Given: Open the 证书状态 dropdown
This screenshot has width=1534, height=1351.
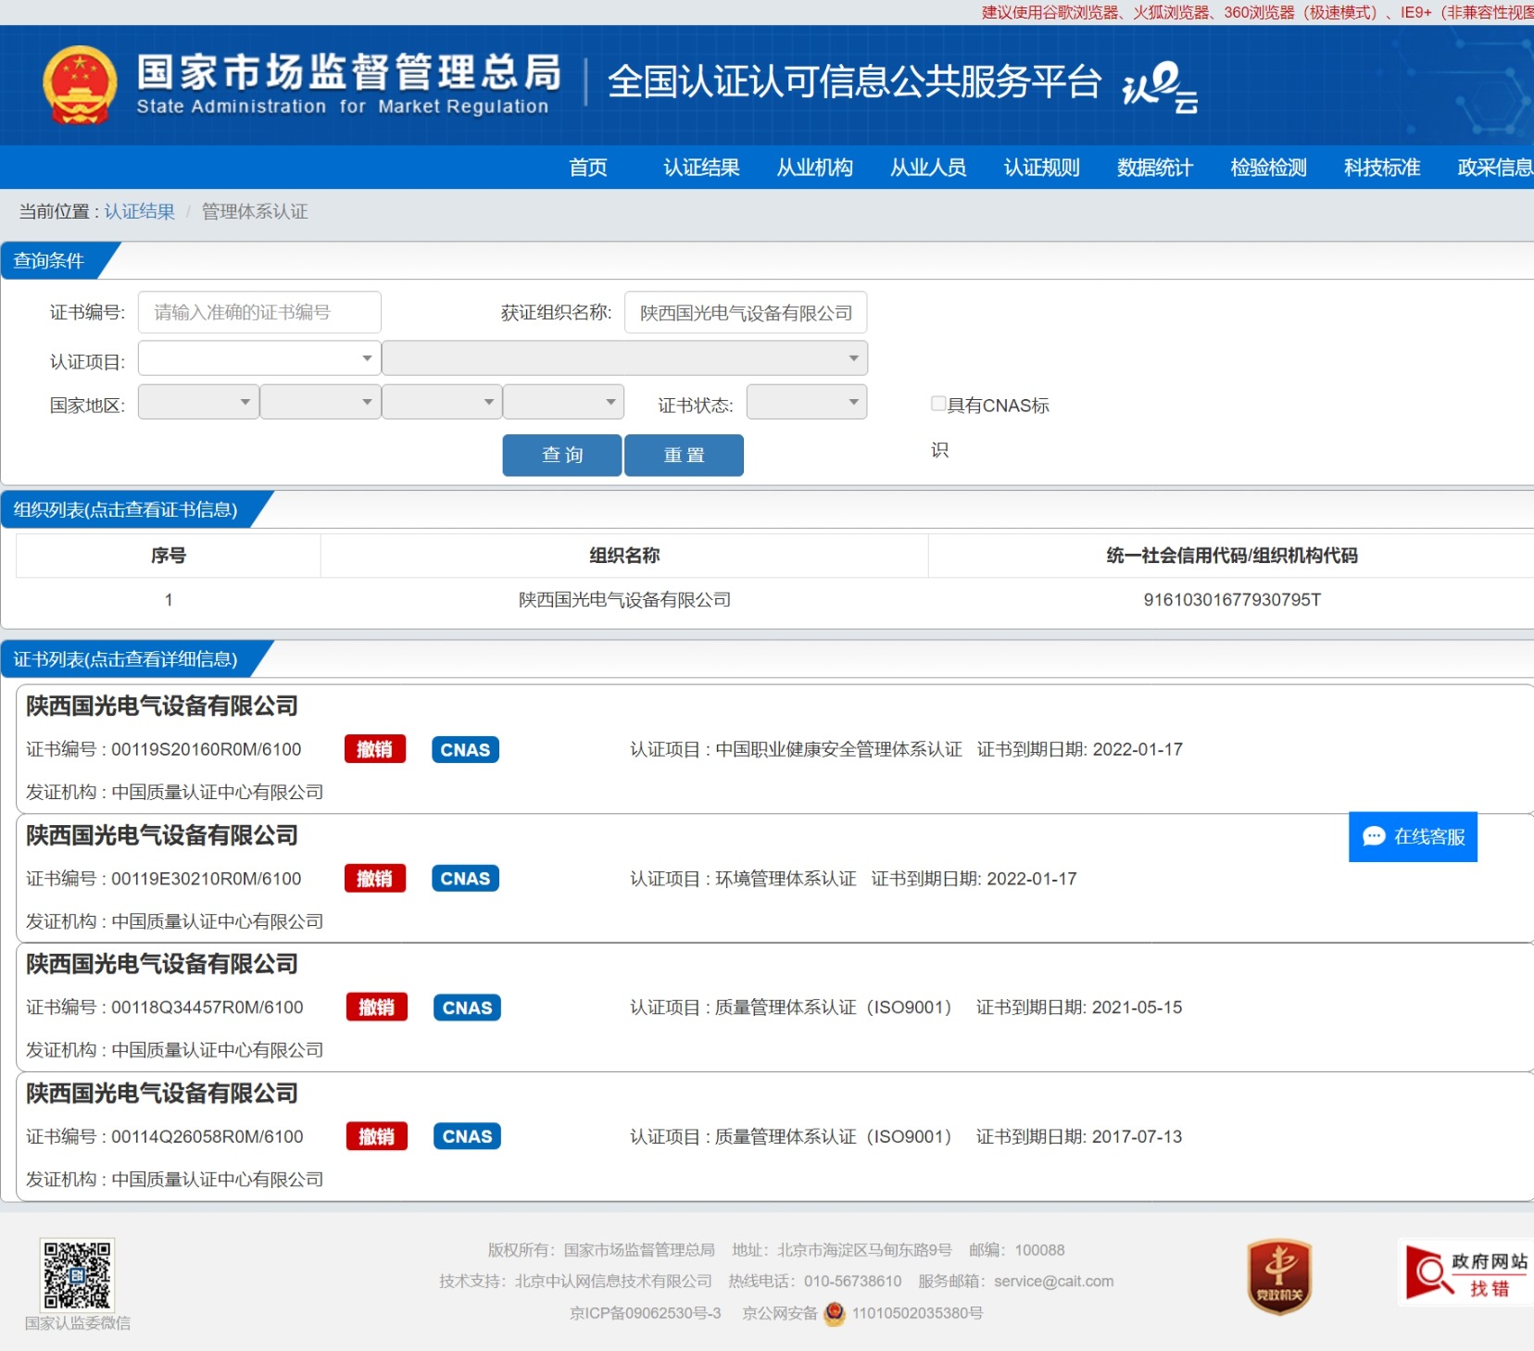Looking at the screenshot, I should pos(807,402).
